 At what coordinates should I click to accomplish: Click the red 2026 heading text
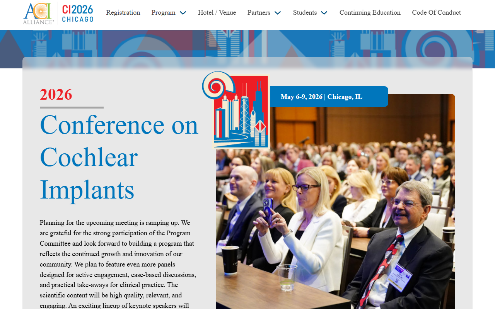pyautogui.click(x=56, y=95)
